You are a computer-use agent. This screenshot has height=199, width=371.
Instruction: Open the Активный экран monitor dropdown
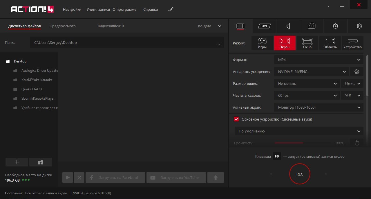[319, 107]
